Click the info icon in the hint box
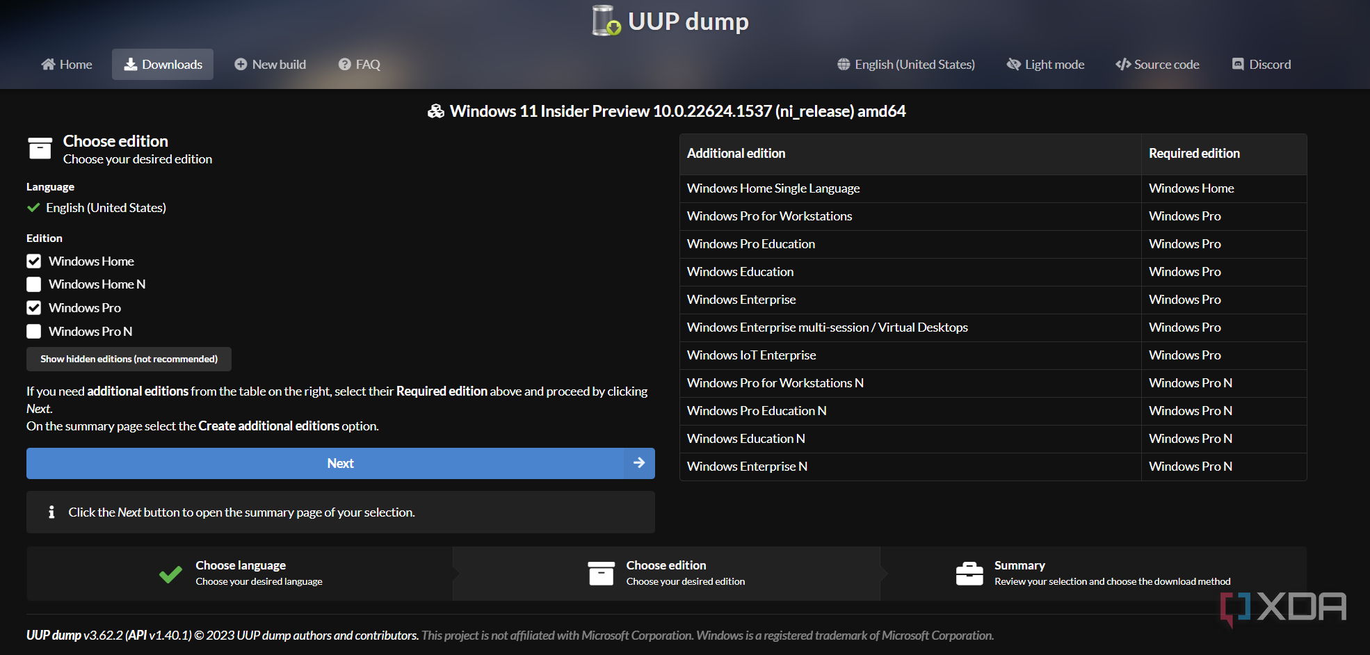The width and height of the screenshot is (1370, 655). click(51, 512)
